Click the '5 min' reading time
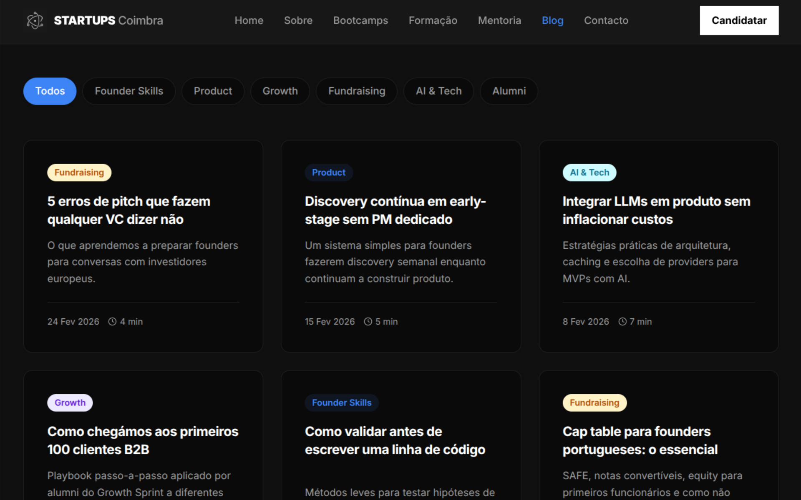 click(387, 322)
